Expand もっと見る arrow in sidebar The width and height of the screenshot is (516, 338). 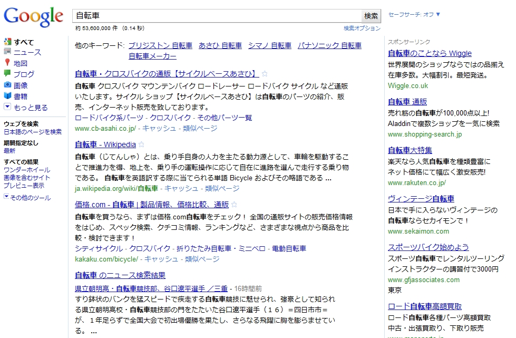click(7, 107)
